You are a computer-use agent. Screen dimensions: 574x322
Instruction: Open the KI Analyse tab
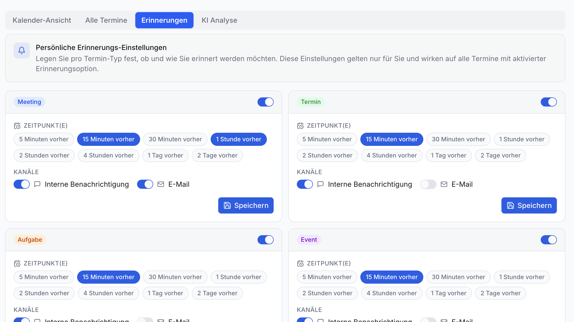(219, 20)
